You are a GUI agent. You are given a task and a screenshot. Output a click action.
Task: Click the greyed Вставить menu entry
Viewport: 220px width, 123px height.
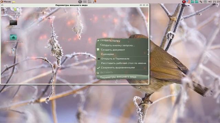[122, 72]
